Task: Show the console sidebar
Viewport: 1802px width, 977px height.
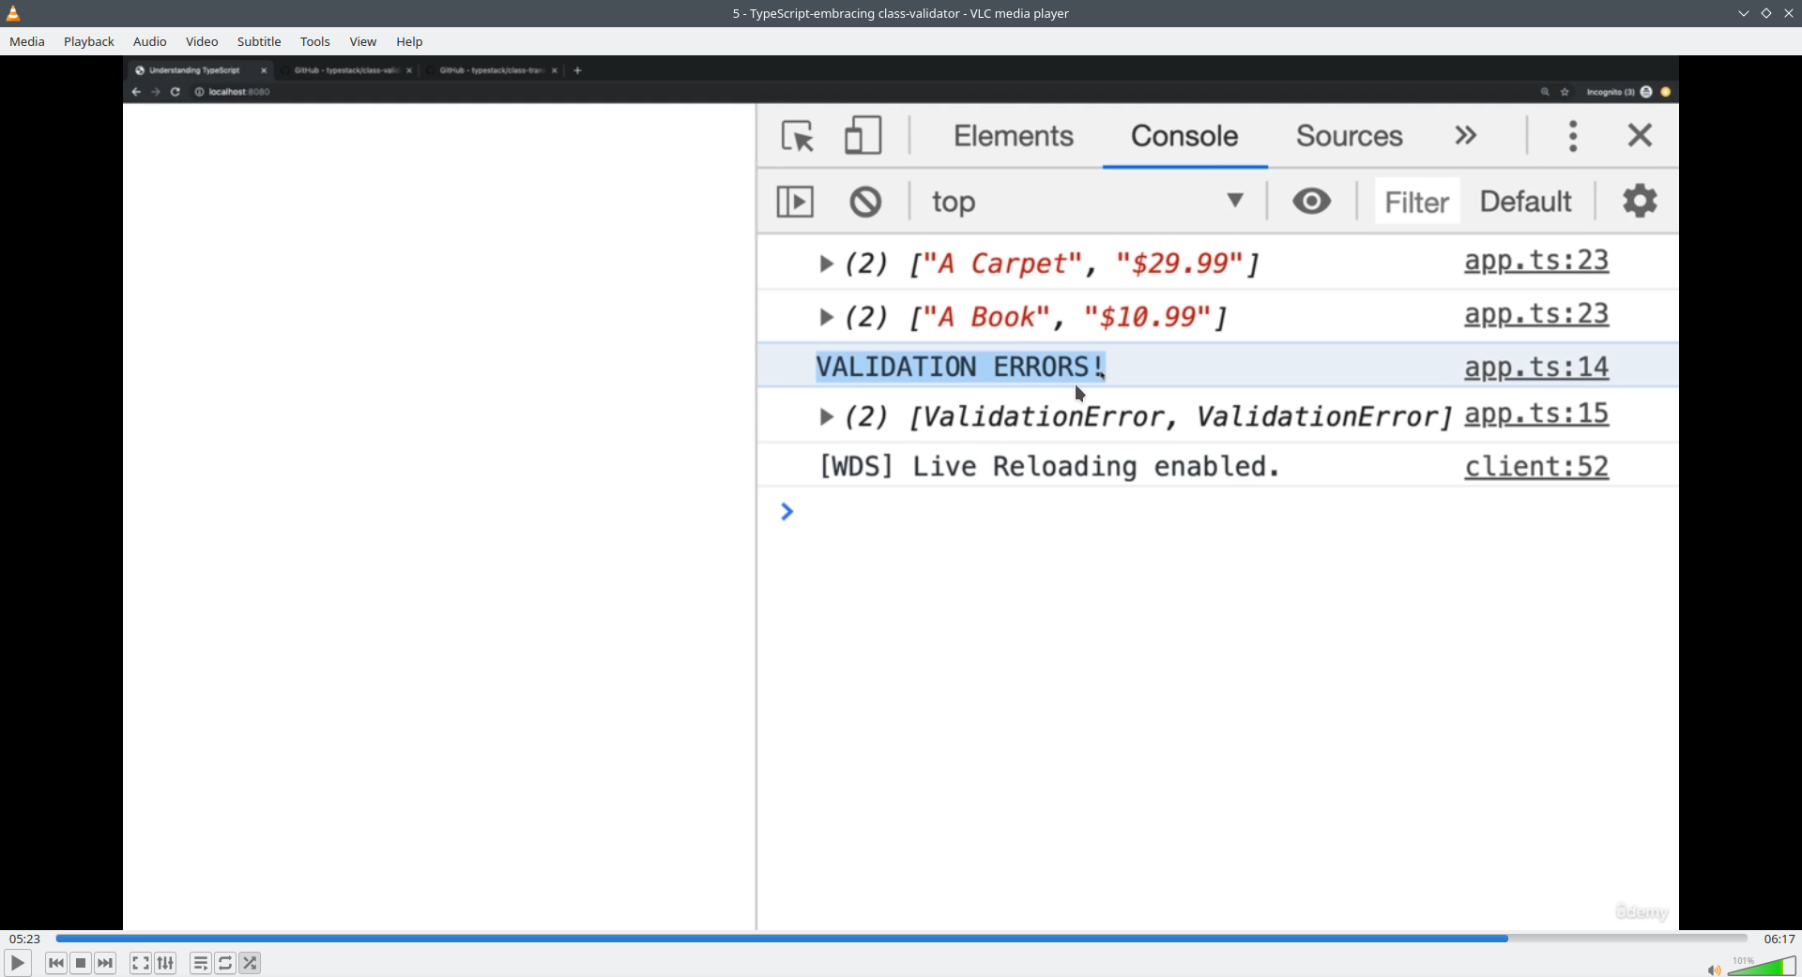Action: pos(796,202)
